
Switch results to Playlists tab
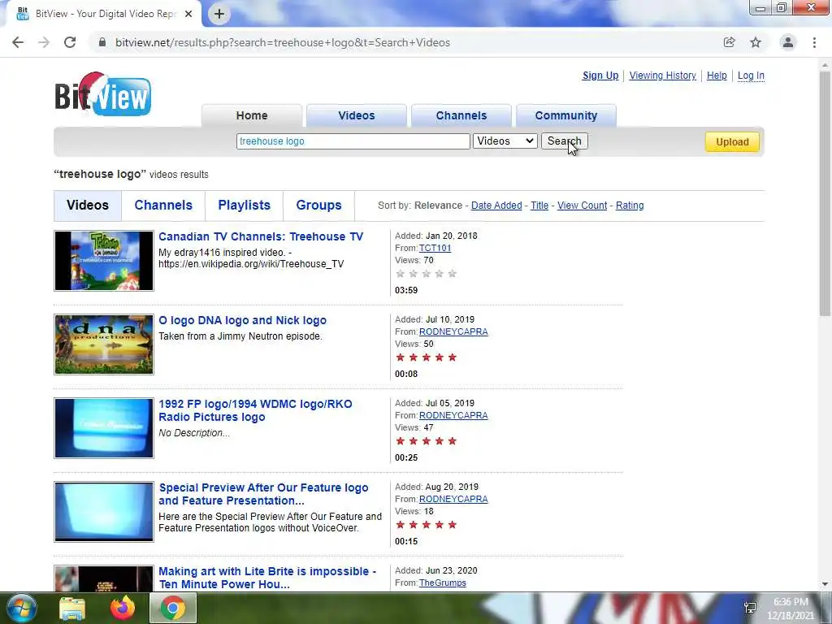click(244, 206)
